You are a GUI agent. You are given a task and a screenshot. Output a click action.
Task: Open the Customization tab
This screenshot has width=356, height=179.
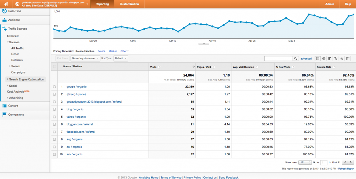pyautogui.click(x=129, y=4)
